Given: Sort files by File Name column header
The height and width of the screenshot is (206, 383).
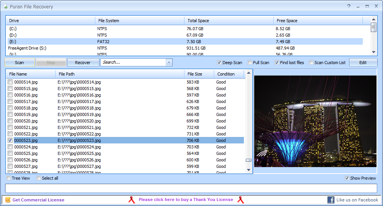Looking at the screenshot, I should coord(31,74).
